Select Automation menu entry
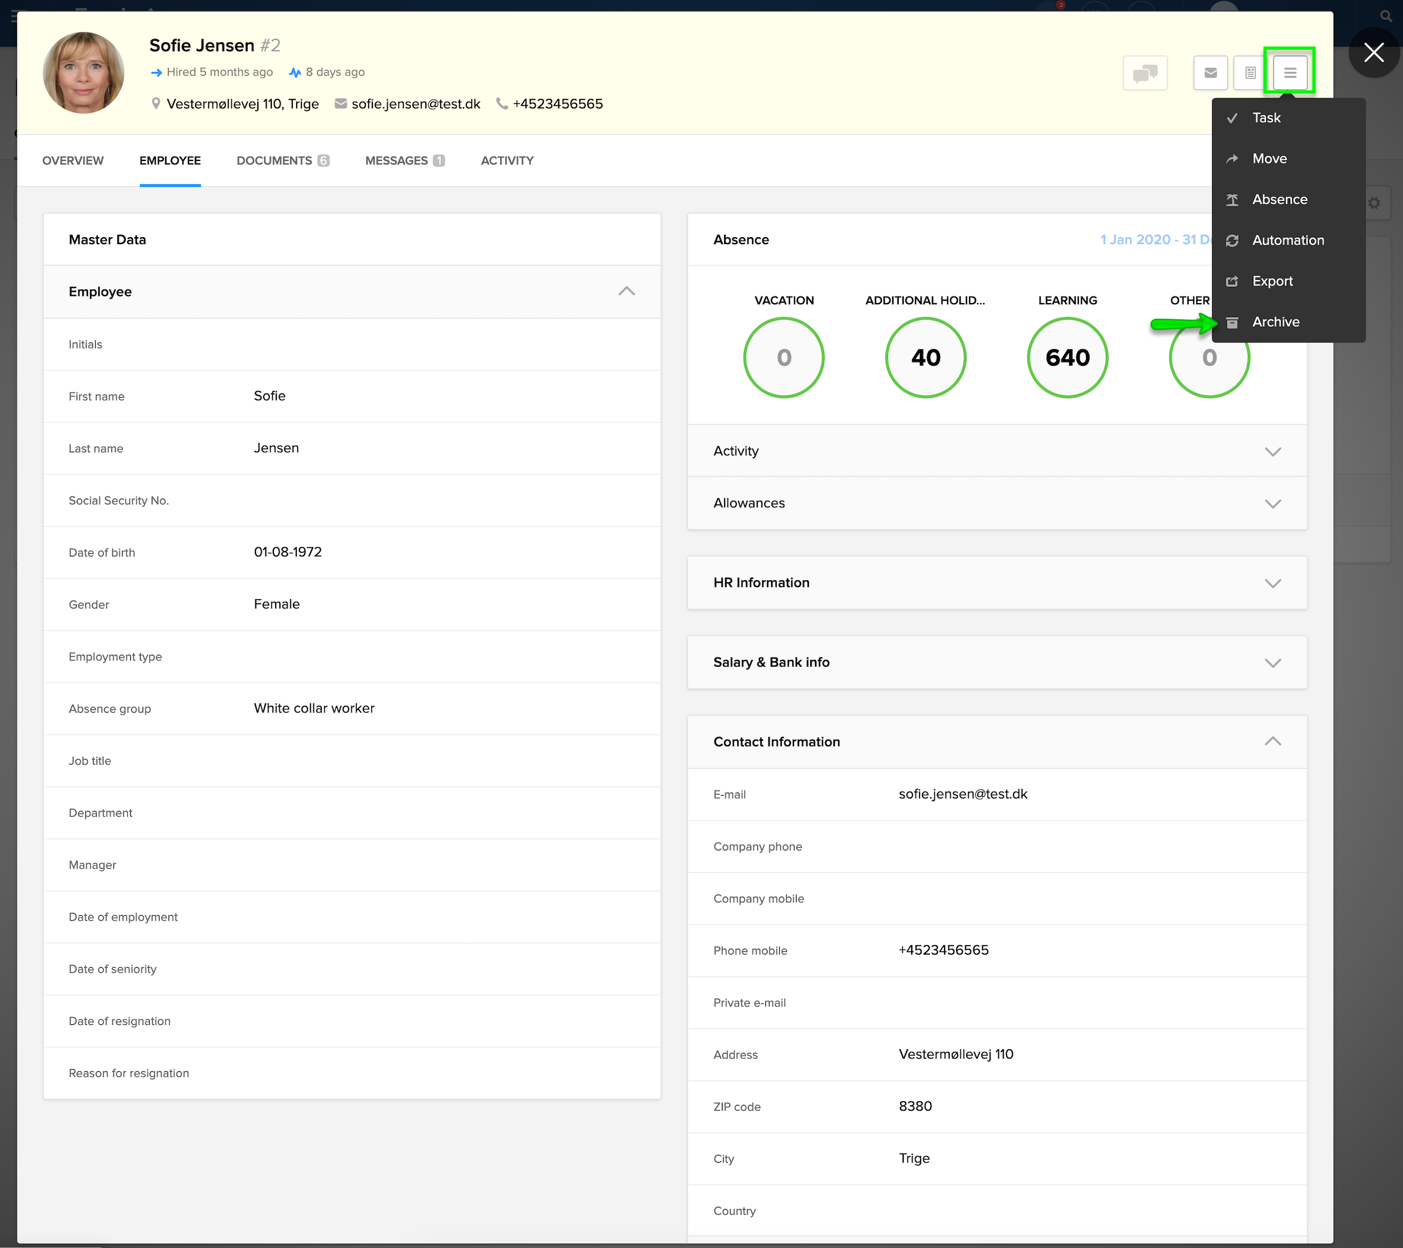1403x1248 pixels. 1288,240
